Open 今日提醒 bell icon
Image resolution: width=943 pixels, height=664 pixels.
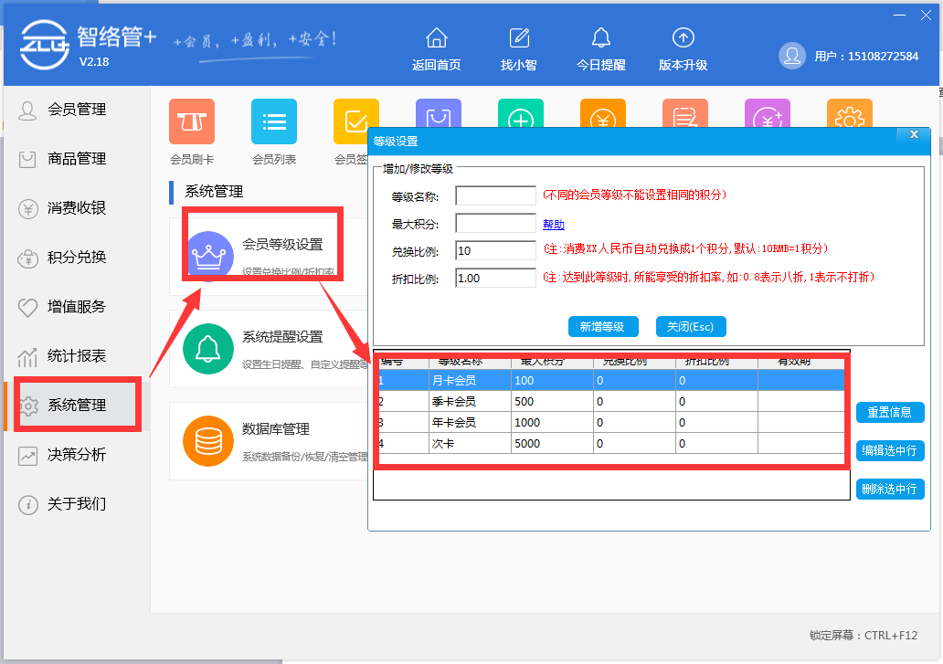601,37
